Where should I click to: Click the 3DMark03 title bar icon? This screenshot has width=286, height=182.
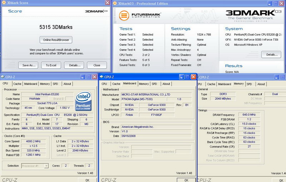(x=115, y=3)
